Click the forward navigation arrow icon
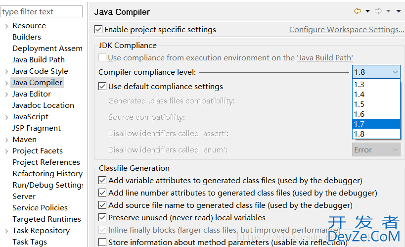Screen dimensions: 405x247 [378, 11]
